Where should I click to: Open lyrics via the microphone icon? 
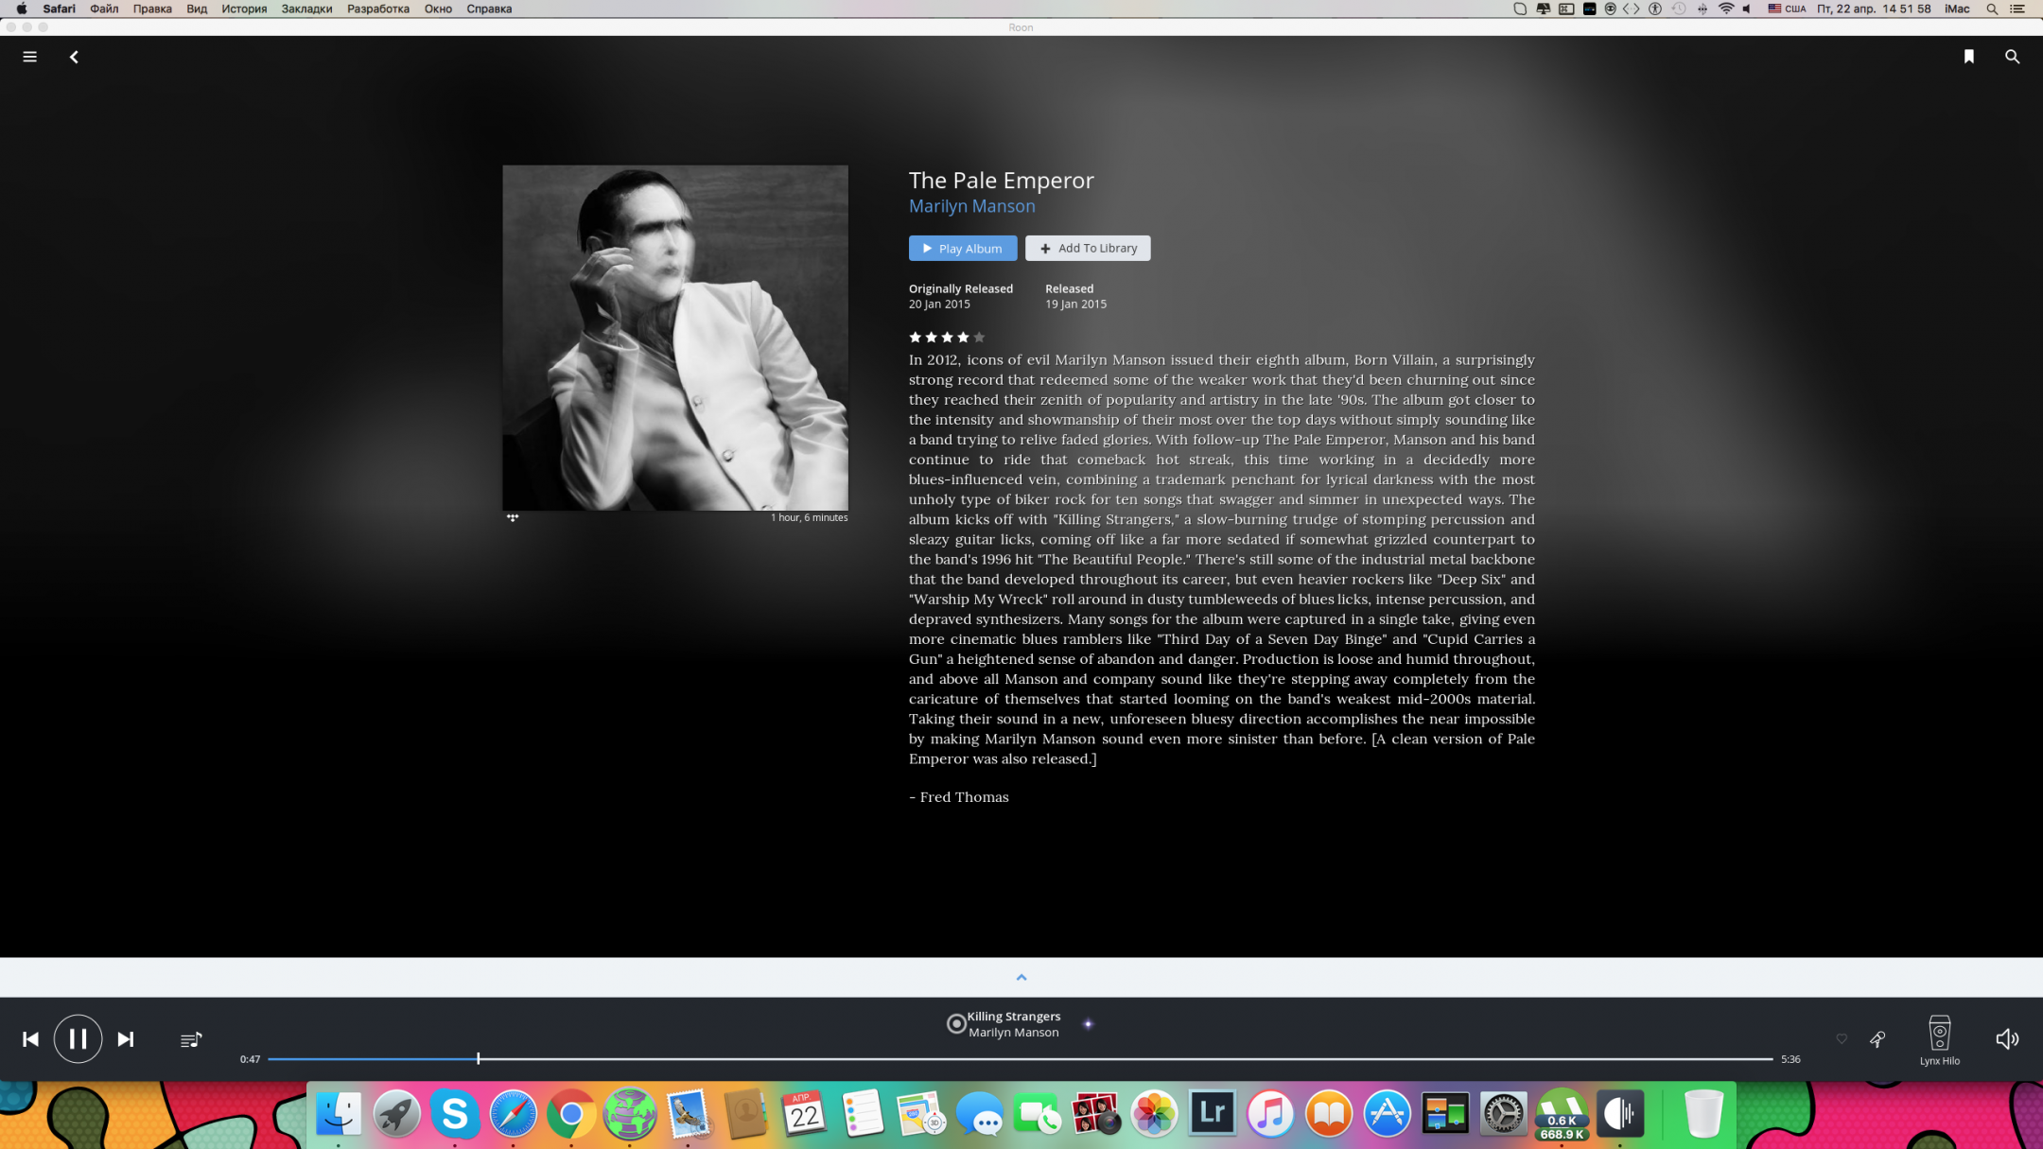tap(1877, 1039)
